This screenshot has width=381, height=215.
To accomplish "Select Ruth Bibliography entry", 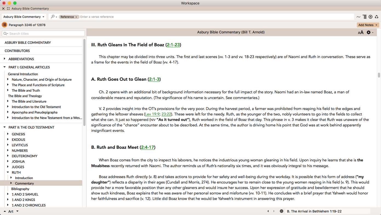I will (x=20, y=189).
